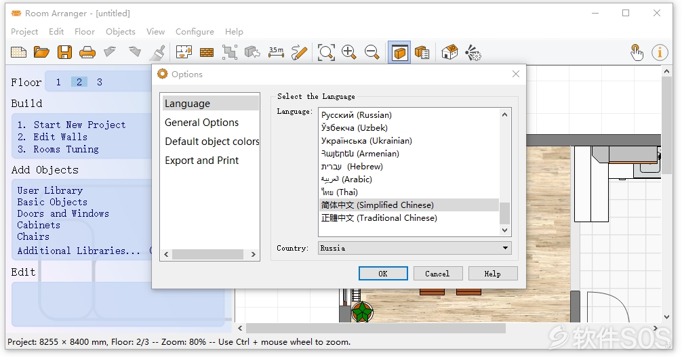The width and height of the screenshot is (682, 357).
Task: Click the zoom in magnifier icon
Action: pyautogui.click(x=349, y=53)
